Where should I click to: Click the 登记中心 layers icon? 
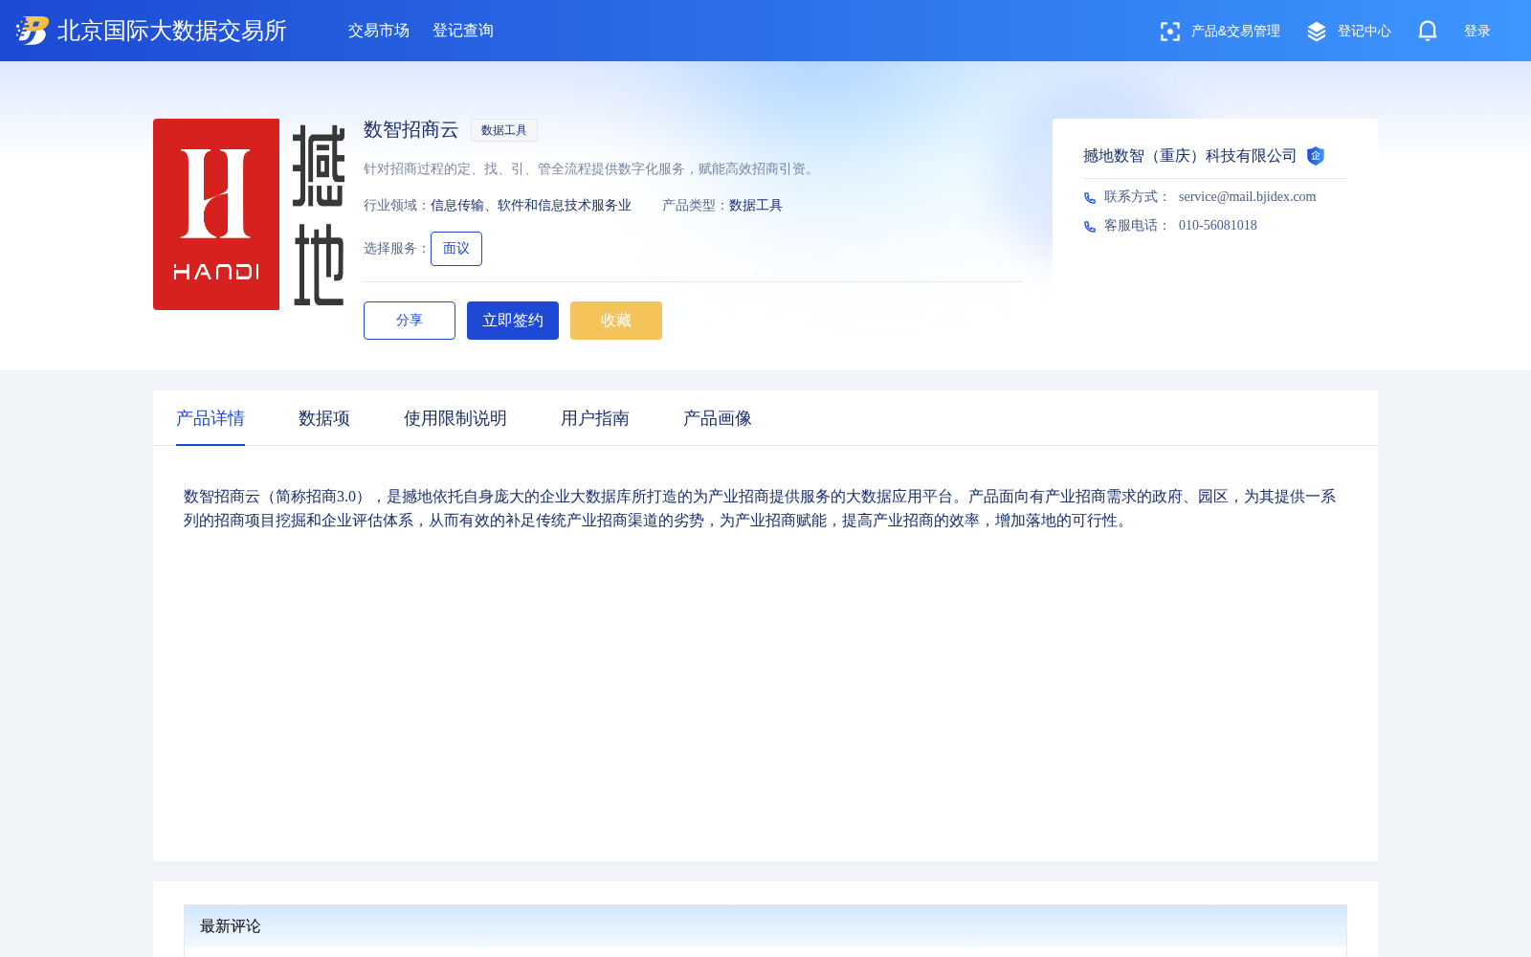coord(1317,32)
